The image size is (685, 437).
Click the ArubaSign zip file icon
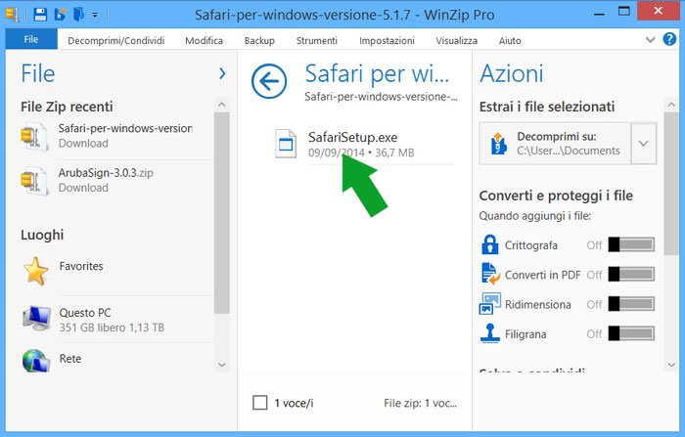coord(33,181)
